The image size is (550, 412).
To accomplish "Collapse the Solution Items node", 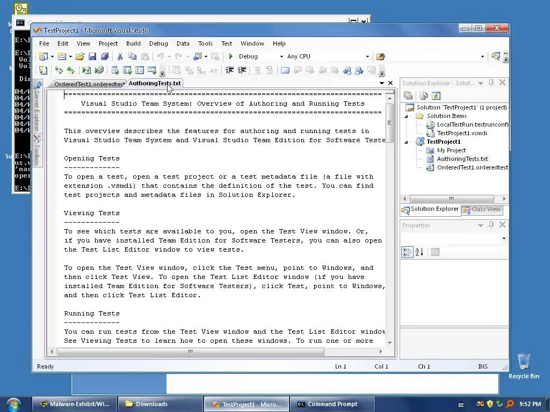I will click(406, 116).
